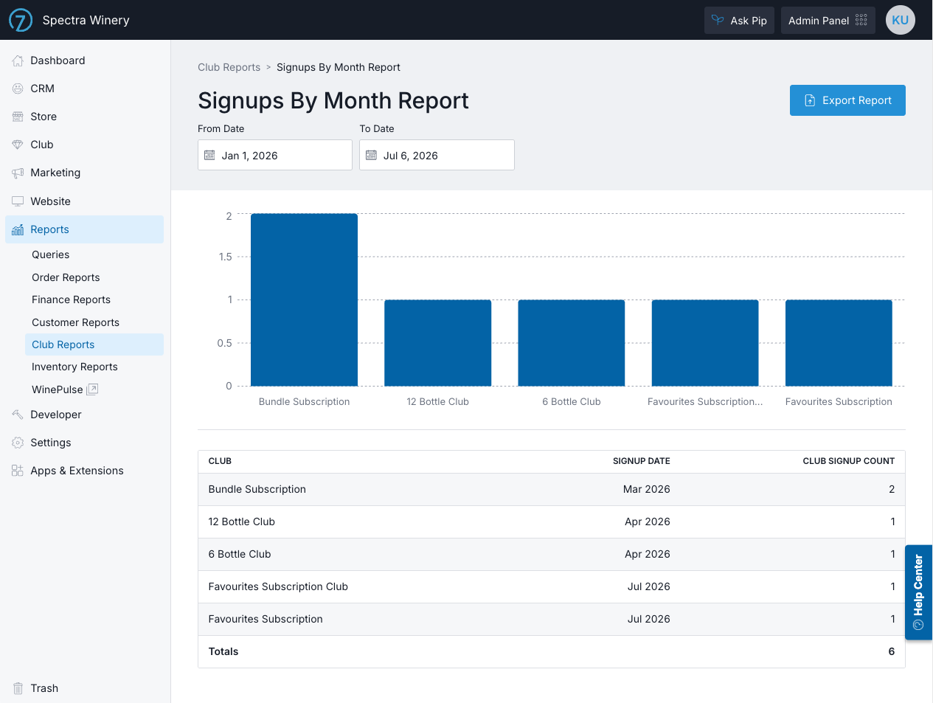Click the Reports bar chart icon
Viewport: 933px width, 703px height.
click(x=18, y=229)
